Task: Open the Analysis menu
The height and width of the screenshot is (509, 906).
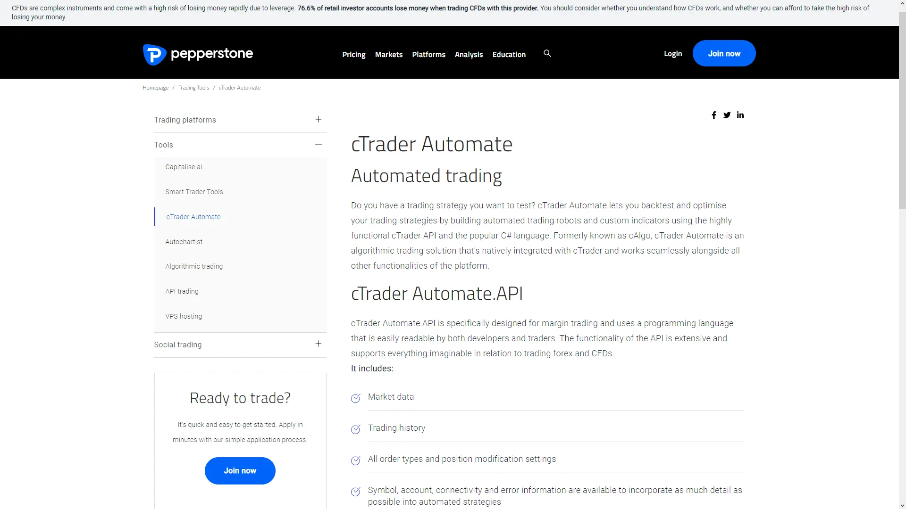Action: click(x=469, y=55)
